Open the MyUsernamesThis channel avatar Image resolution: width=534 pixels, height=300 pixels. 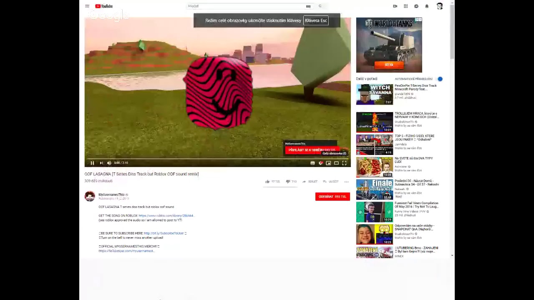pyautogui.click(x=90, y=196)
